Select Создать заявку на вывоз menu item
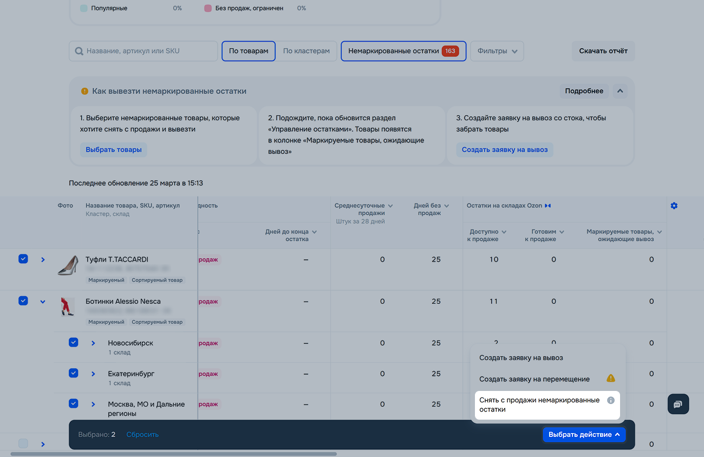The image size is (704, 457). [x=520, y=358]
